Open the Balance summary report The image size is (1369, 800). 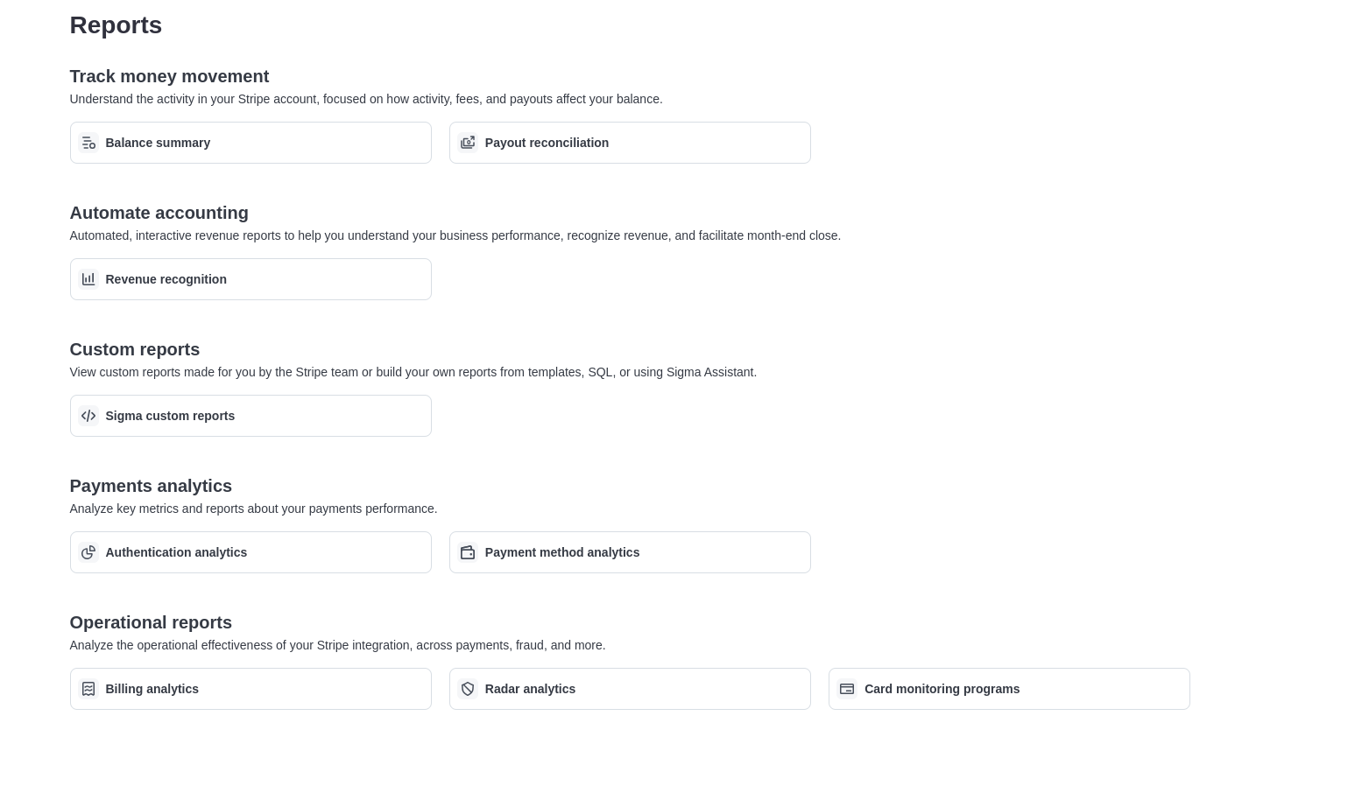(251, 142)
